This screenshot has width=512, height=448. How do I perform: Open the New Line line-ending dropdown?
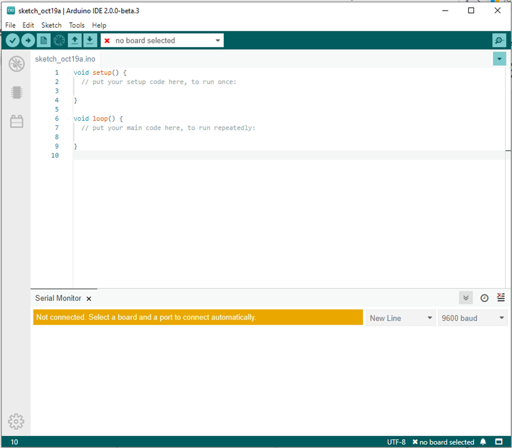point(400,317)
